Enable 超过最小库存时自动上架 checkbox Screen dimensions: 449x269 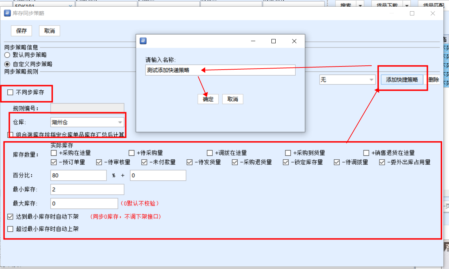pos(10,229)
